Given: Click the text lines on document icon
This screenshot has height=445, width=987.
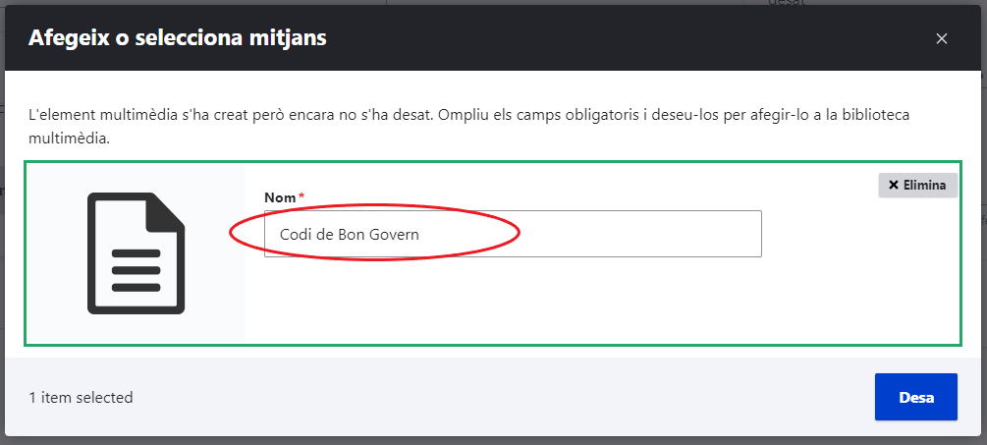Looking at the screenshot, I should (136, 270).
